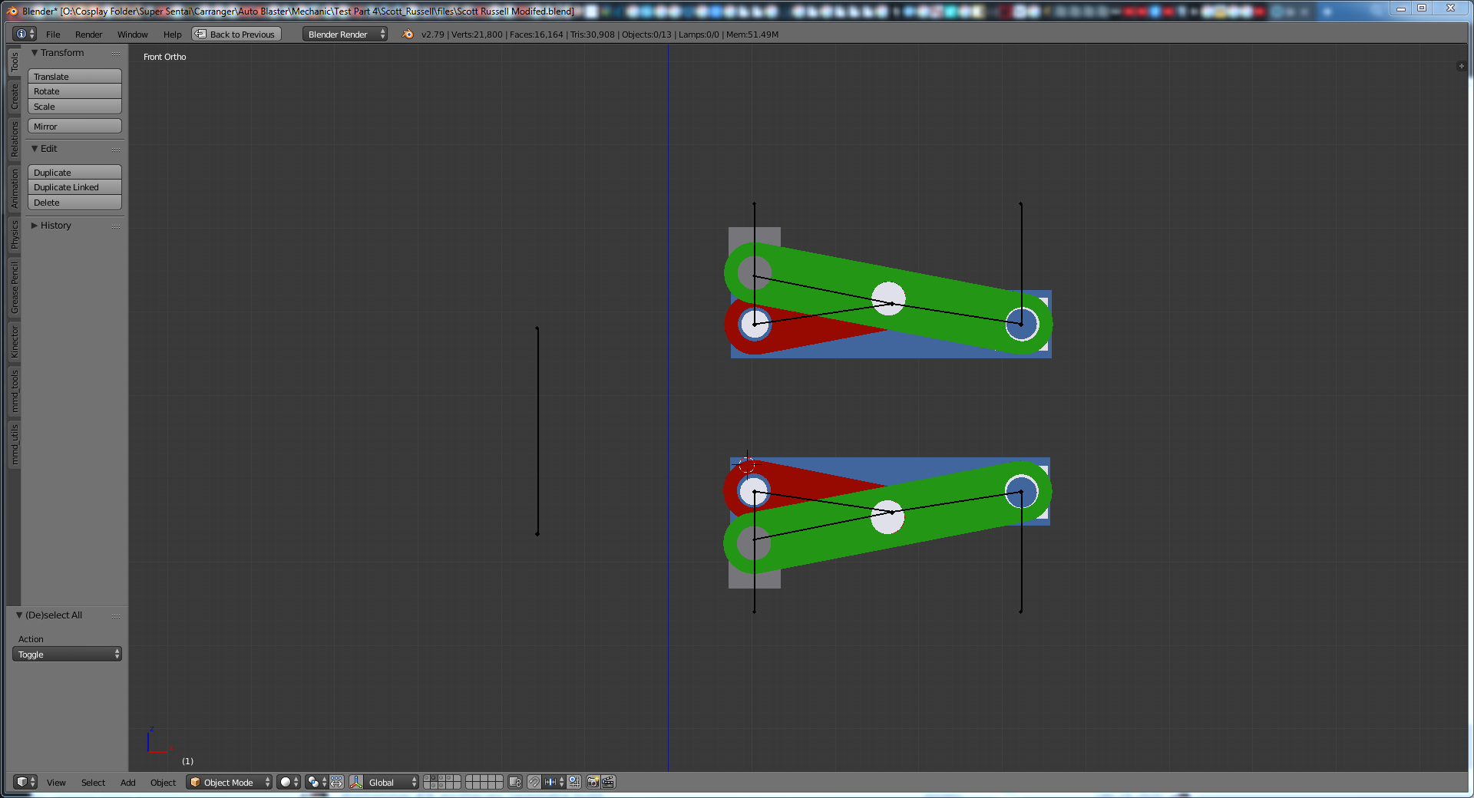
Task: Switch to the mmd_tools tab
Action: (14, 391)
